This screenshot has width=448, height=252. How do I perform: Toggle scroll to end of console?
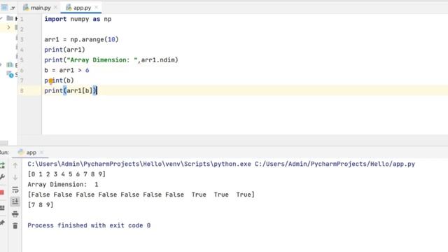click(15, 202)
